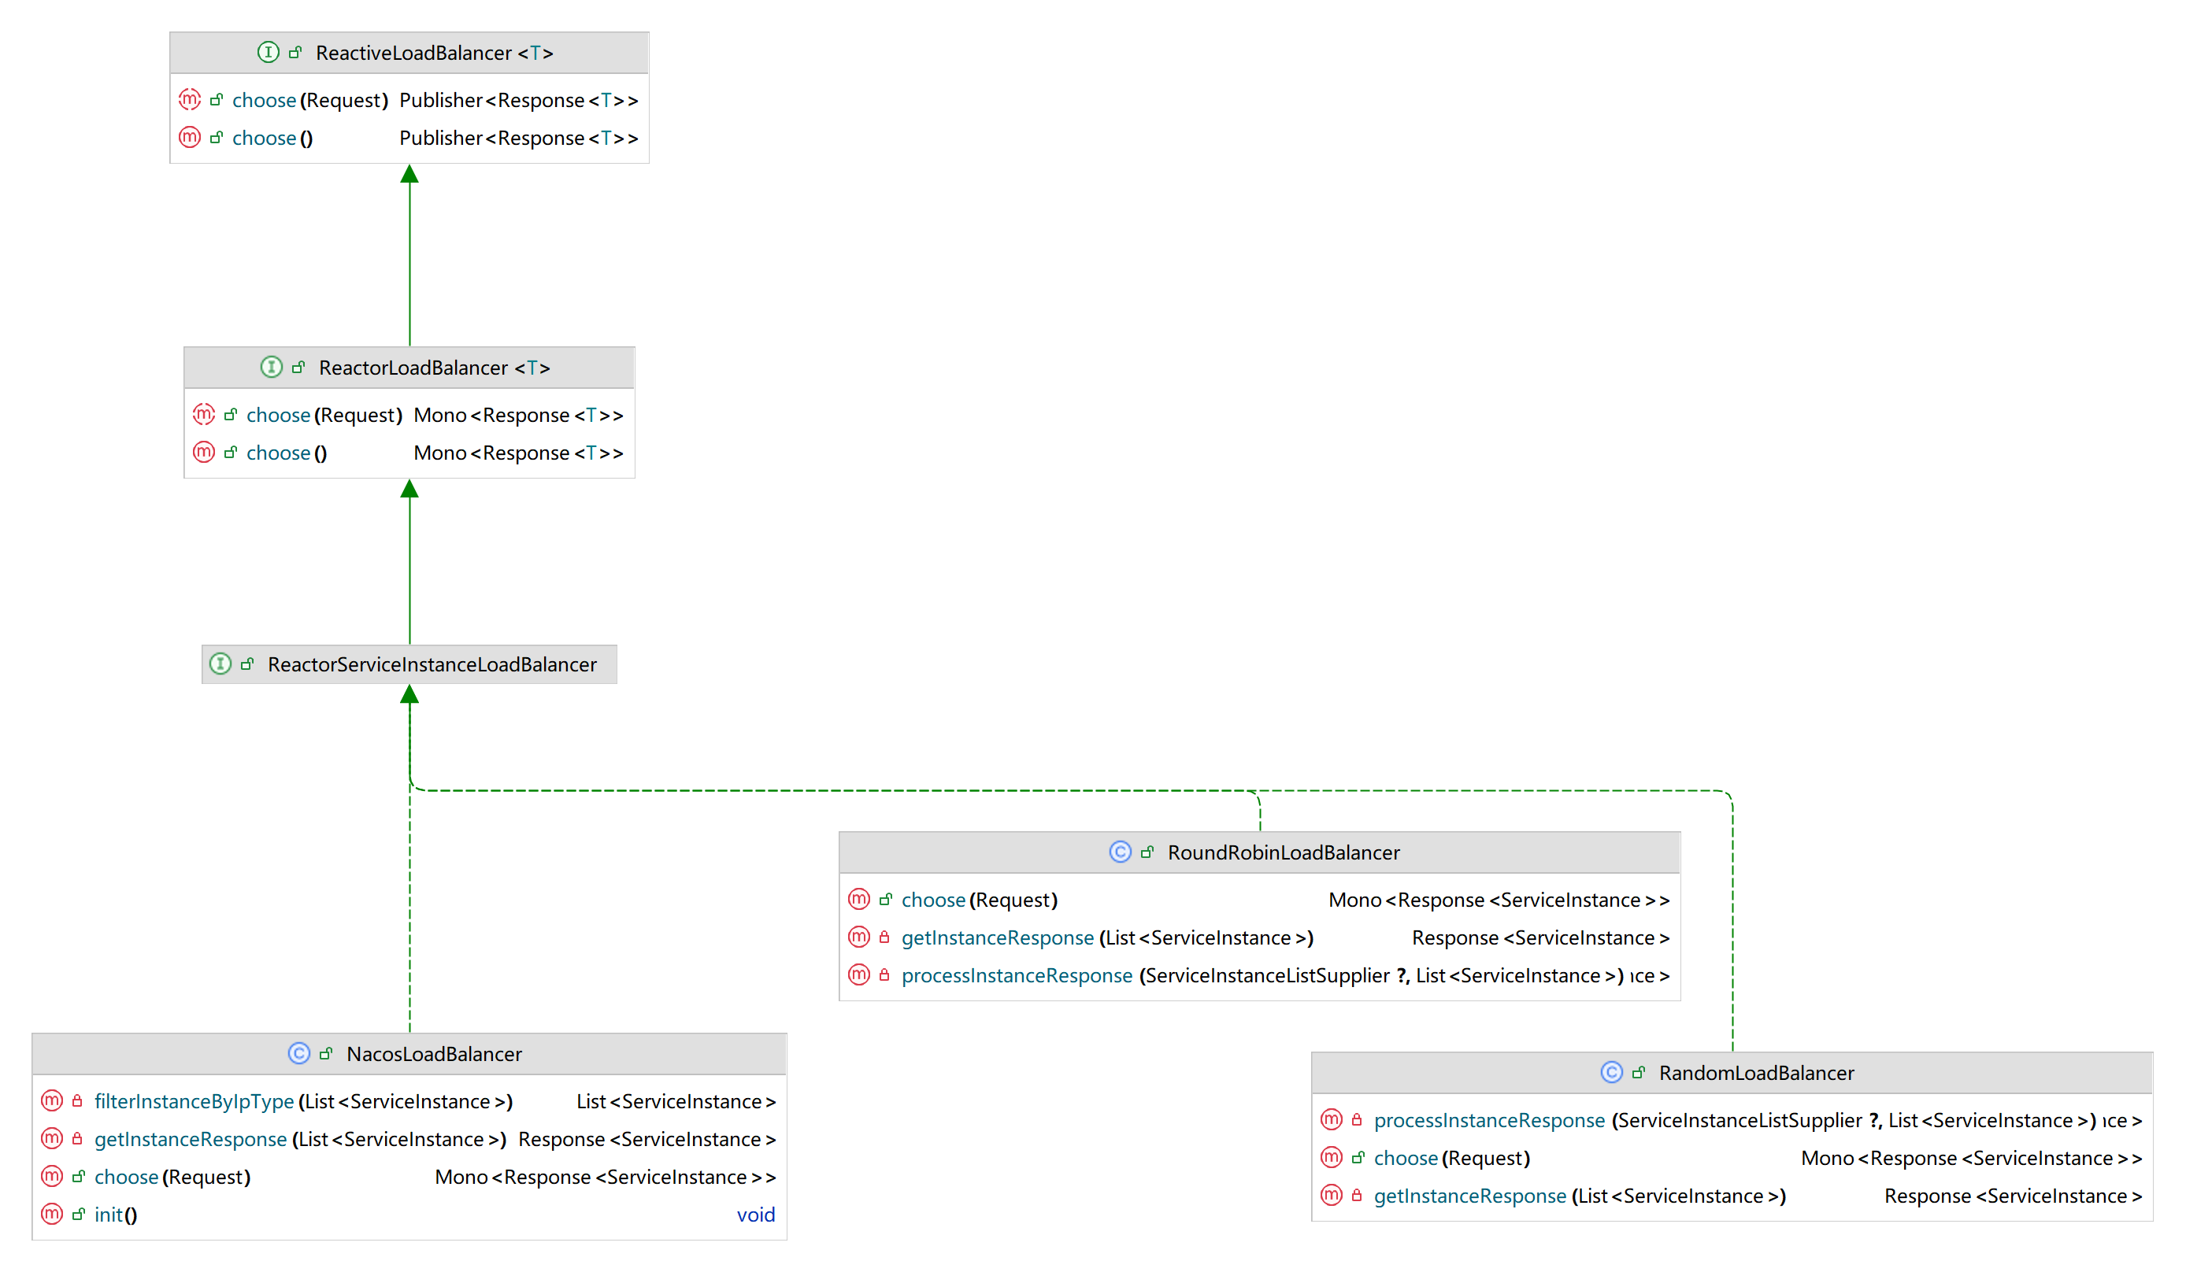Click getInstanceResponse method name in RandomLoadBalancer
The image size is (2186, 1272).
tap(1470, 1196)
